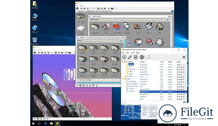
Task: Click the reset icon in the AROS toolbar
Action: (x=88, y=9)
